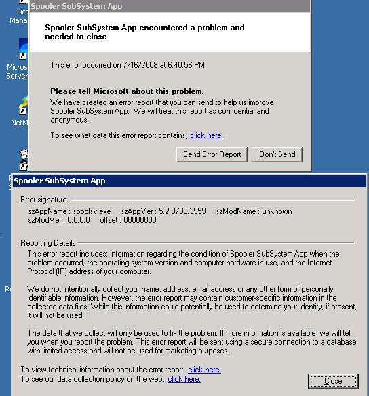
Task: Select the offset : 00000000 value
Action: (128, 220)
